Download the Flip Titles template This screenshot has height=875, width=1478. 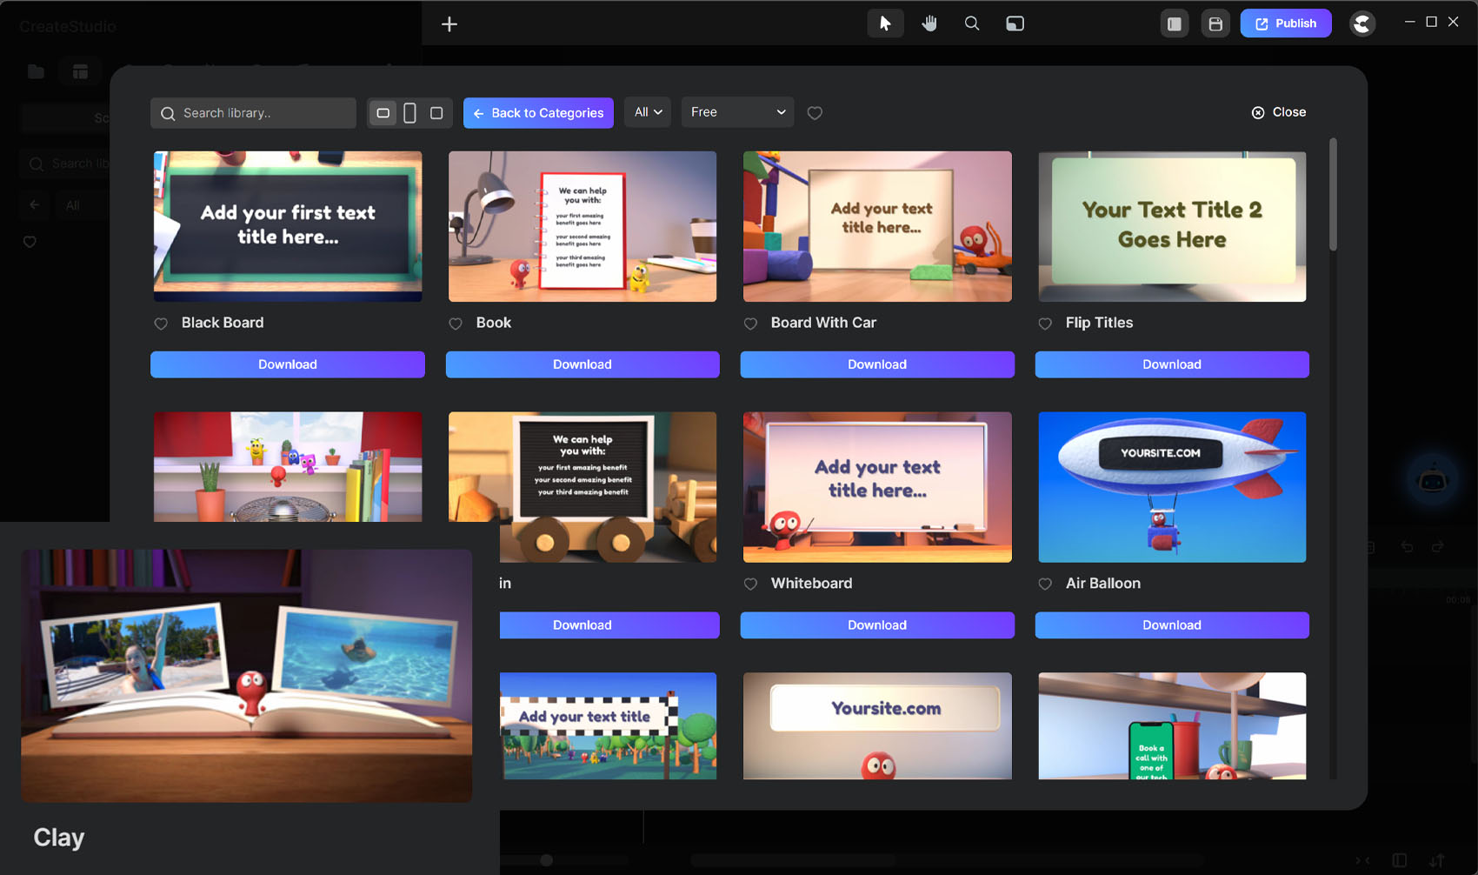(1171, 364)
